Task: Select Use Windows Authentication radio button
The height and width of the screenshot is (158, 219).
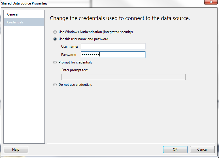Action: [x=55, y=32]
